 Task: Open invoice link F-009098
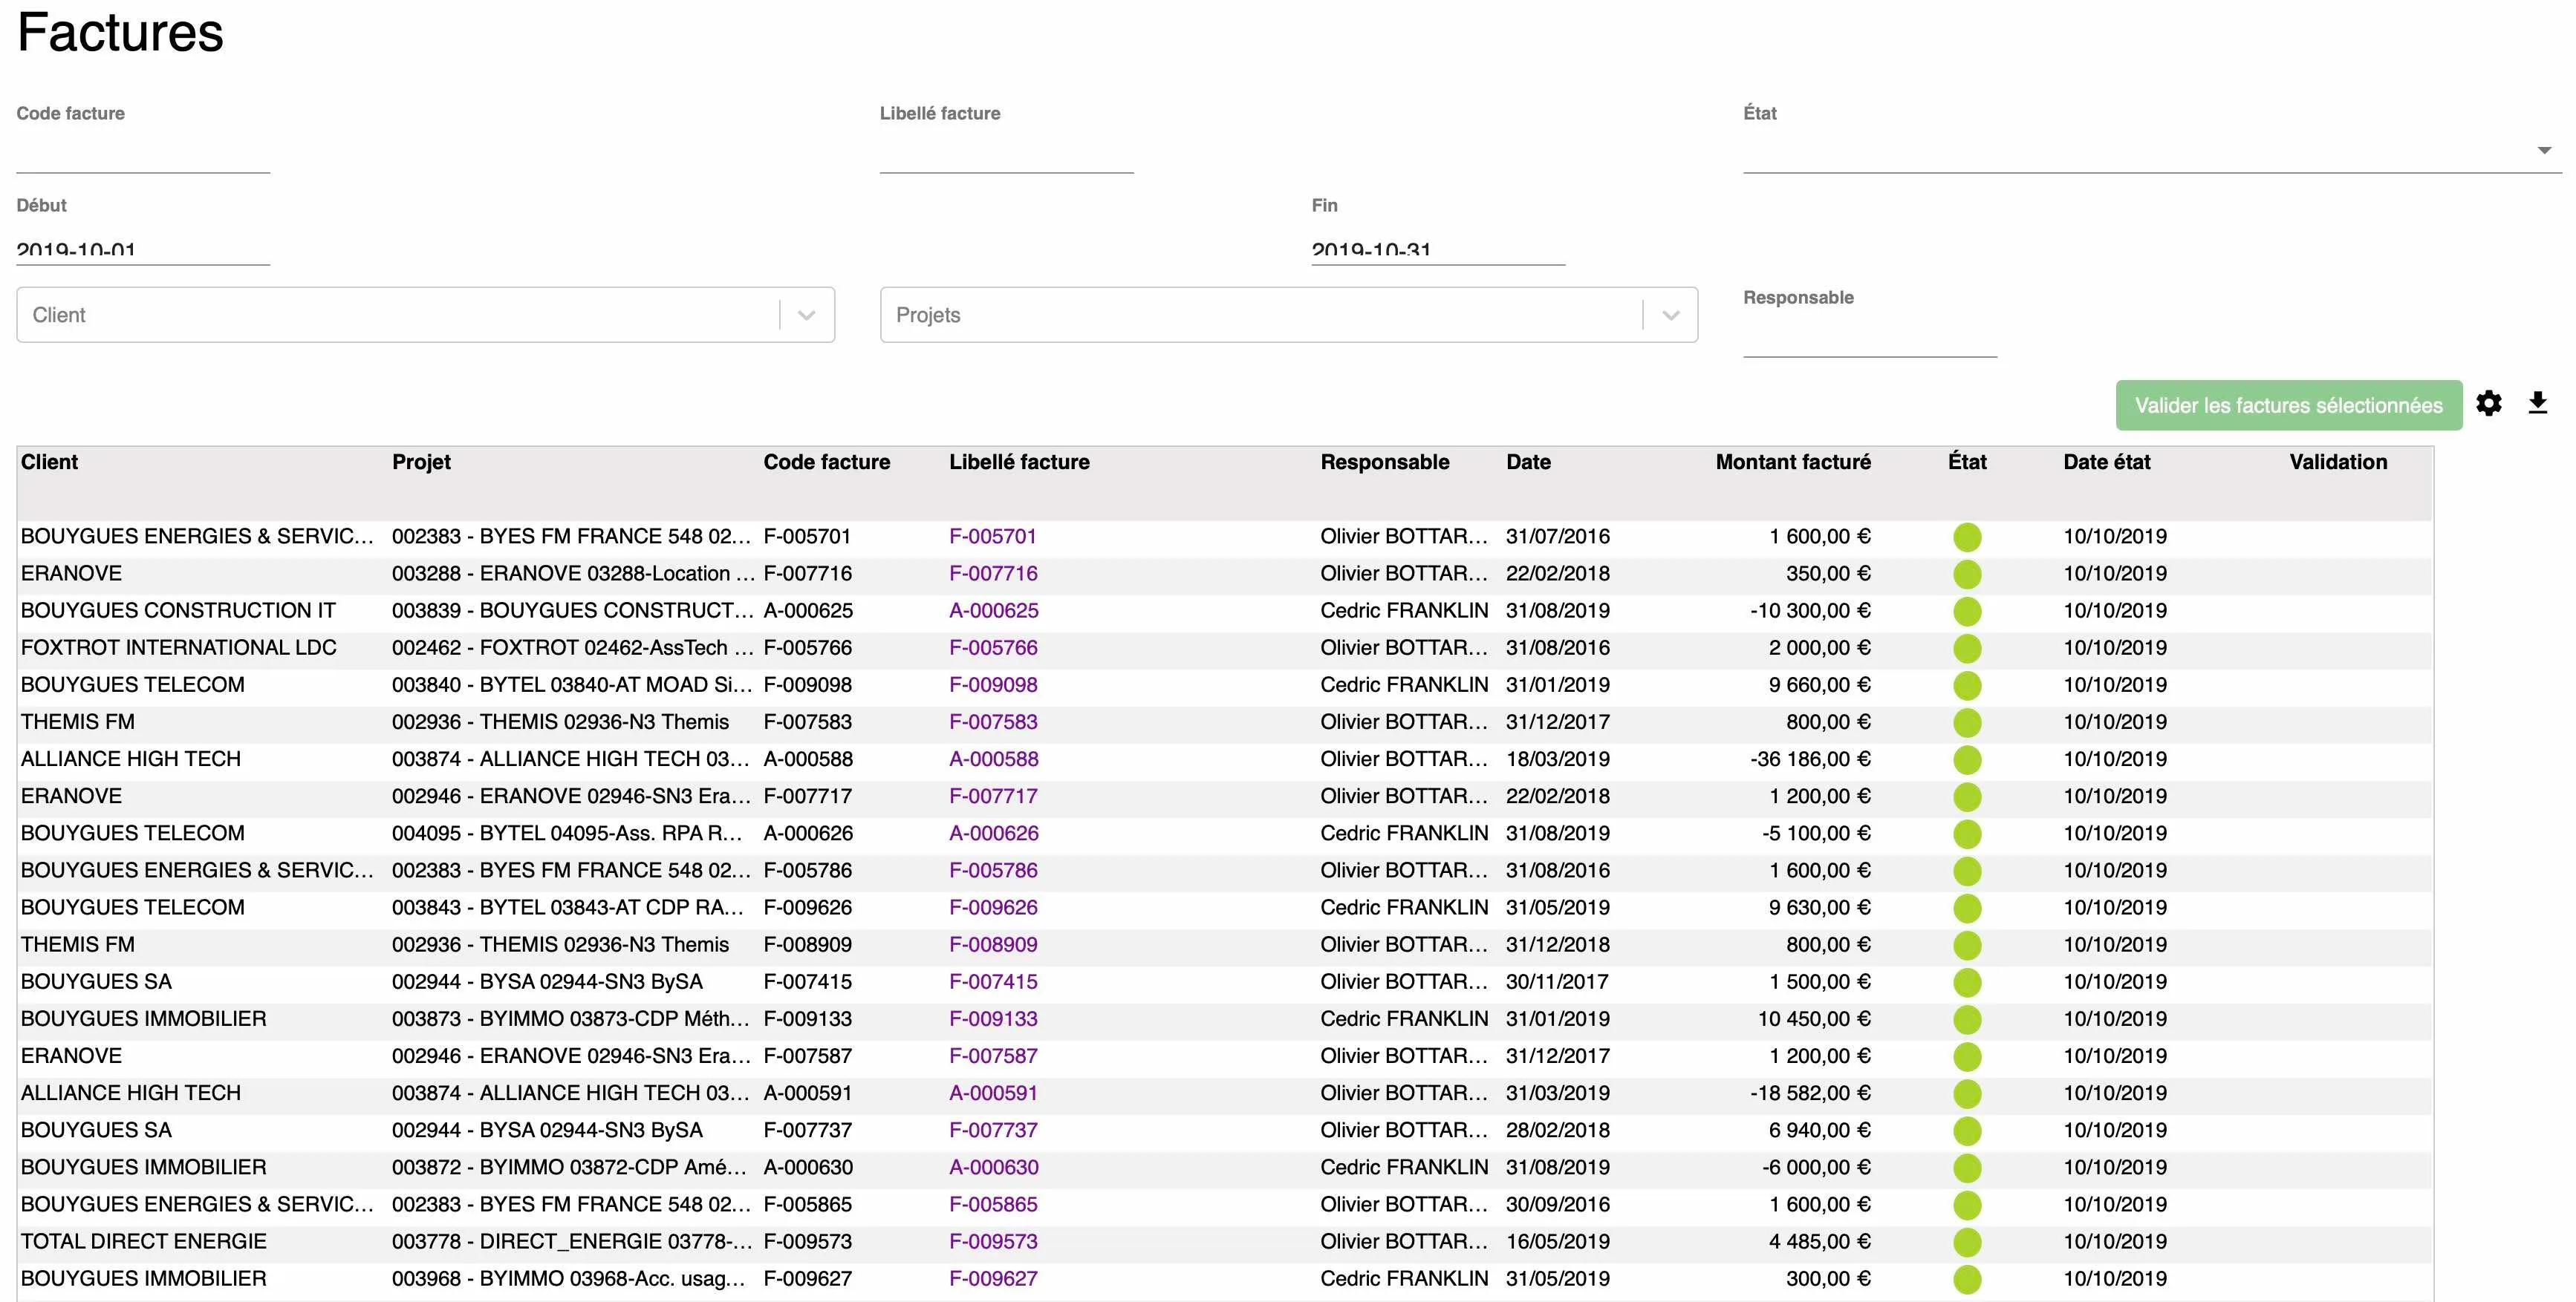click(x=993, y=684)
